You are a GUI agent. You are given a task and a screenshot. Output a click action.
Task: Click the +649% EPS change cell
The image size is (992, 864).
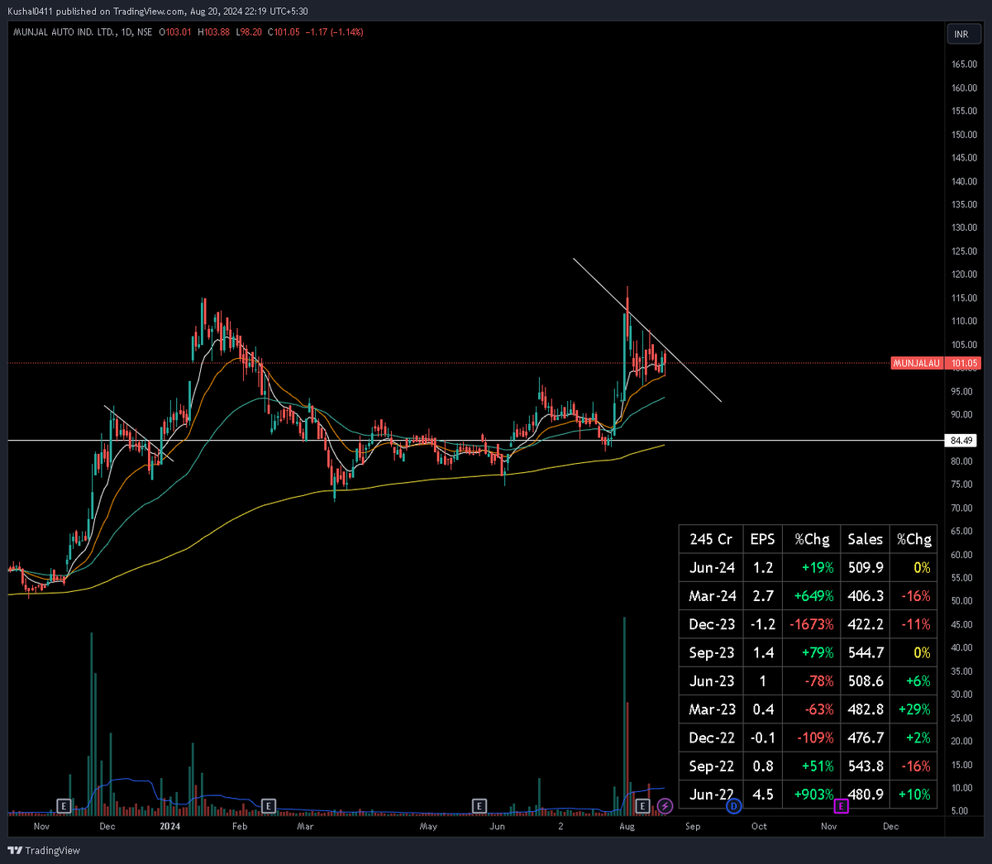click(813, 596)
